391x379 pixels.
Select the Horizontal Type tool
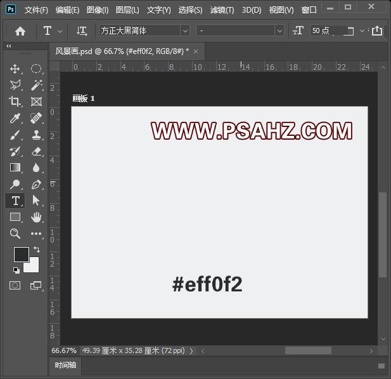tap(15, 201)
